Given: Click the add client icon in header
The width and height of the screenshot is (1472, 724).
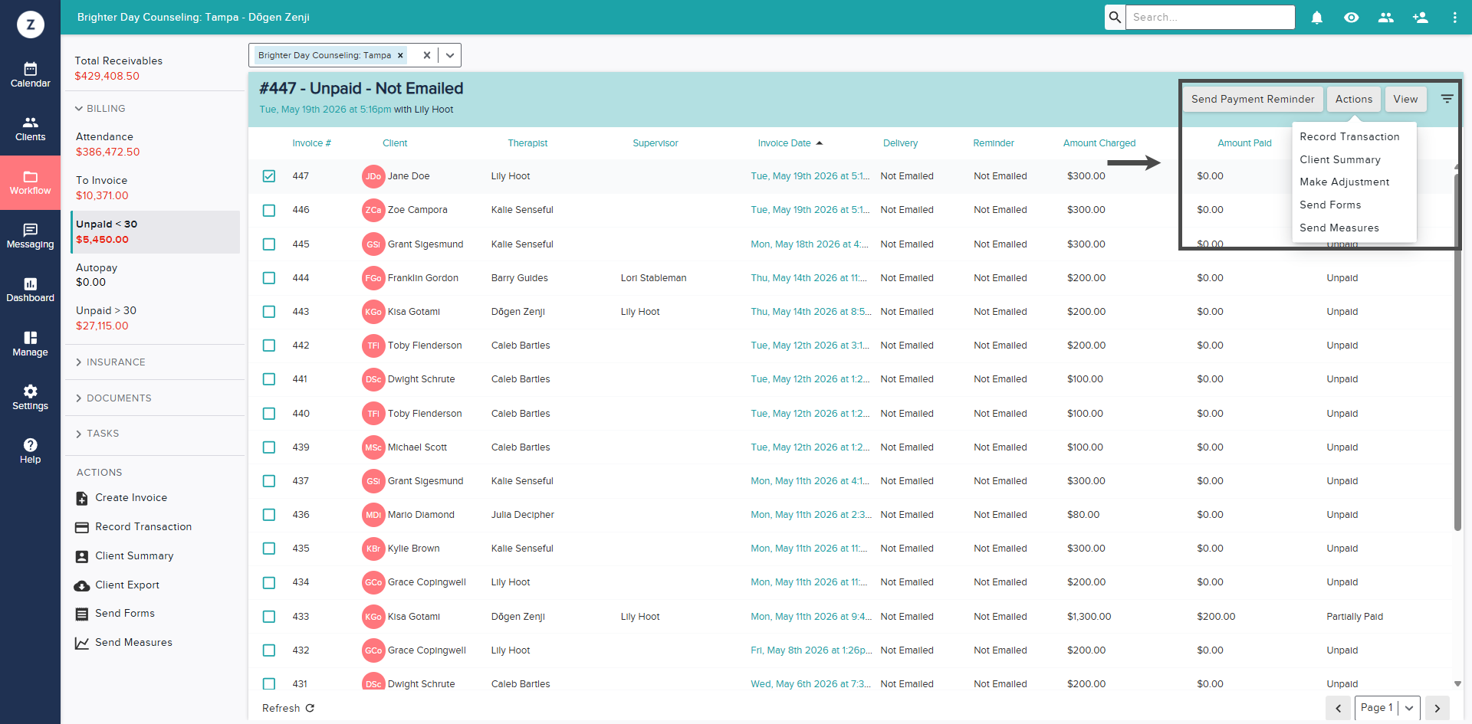Looking at the screenshot, I should click(x=1420, y=17).
